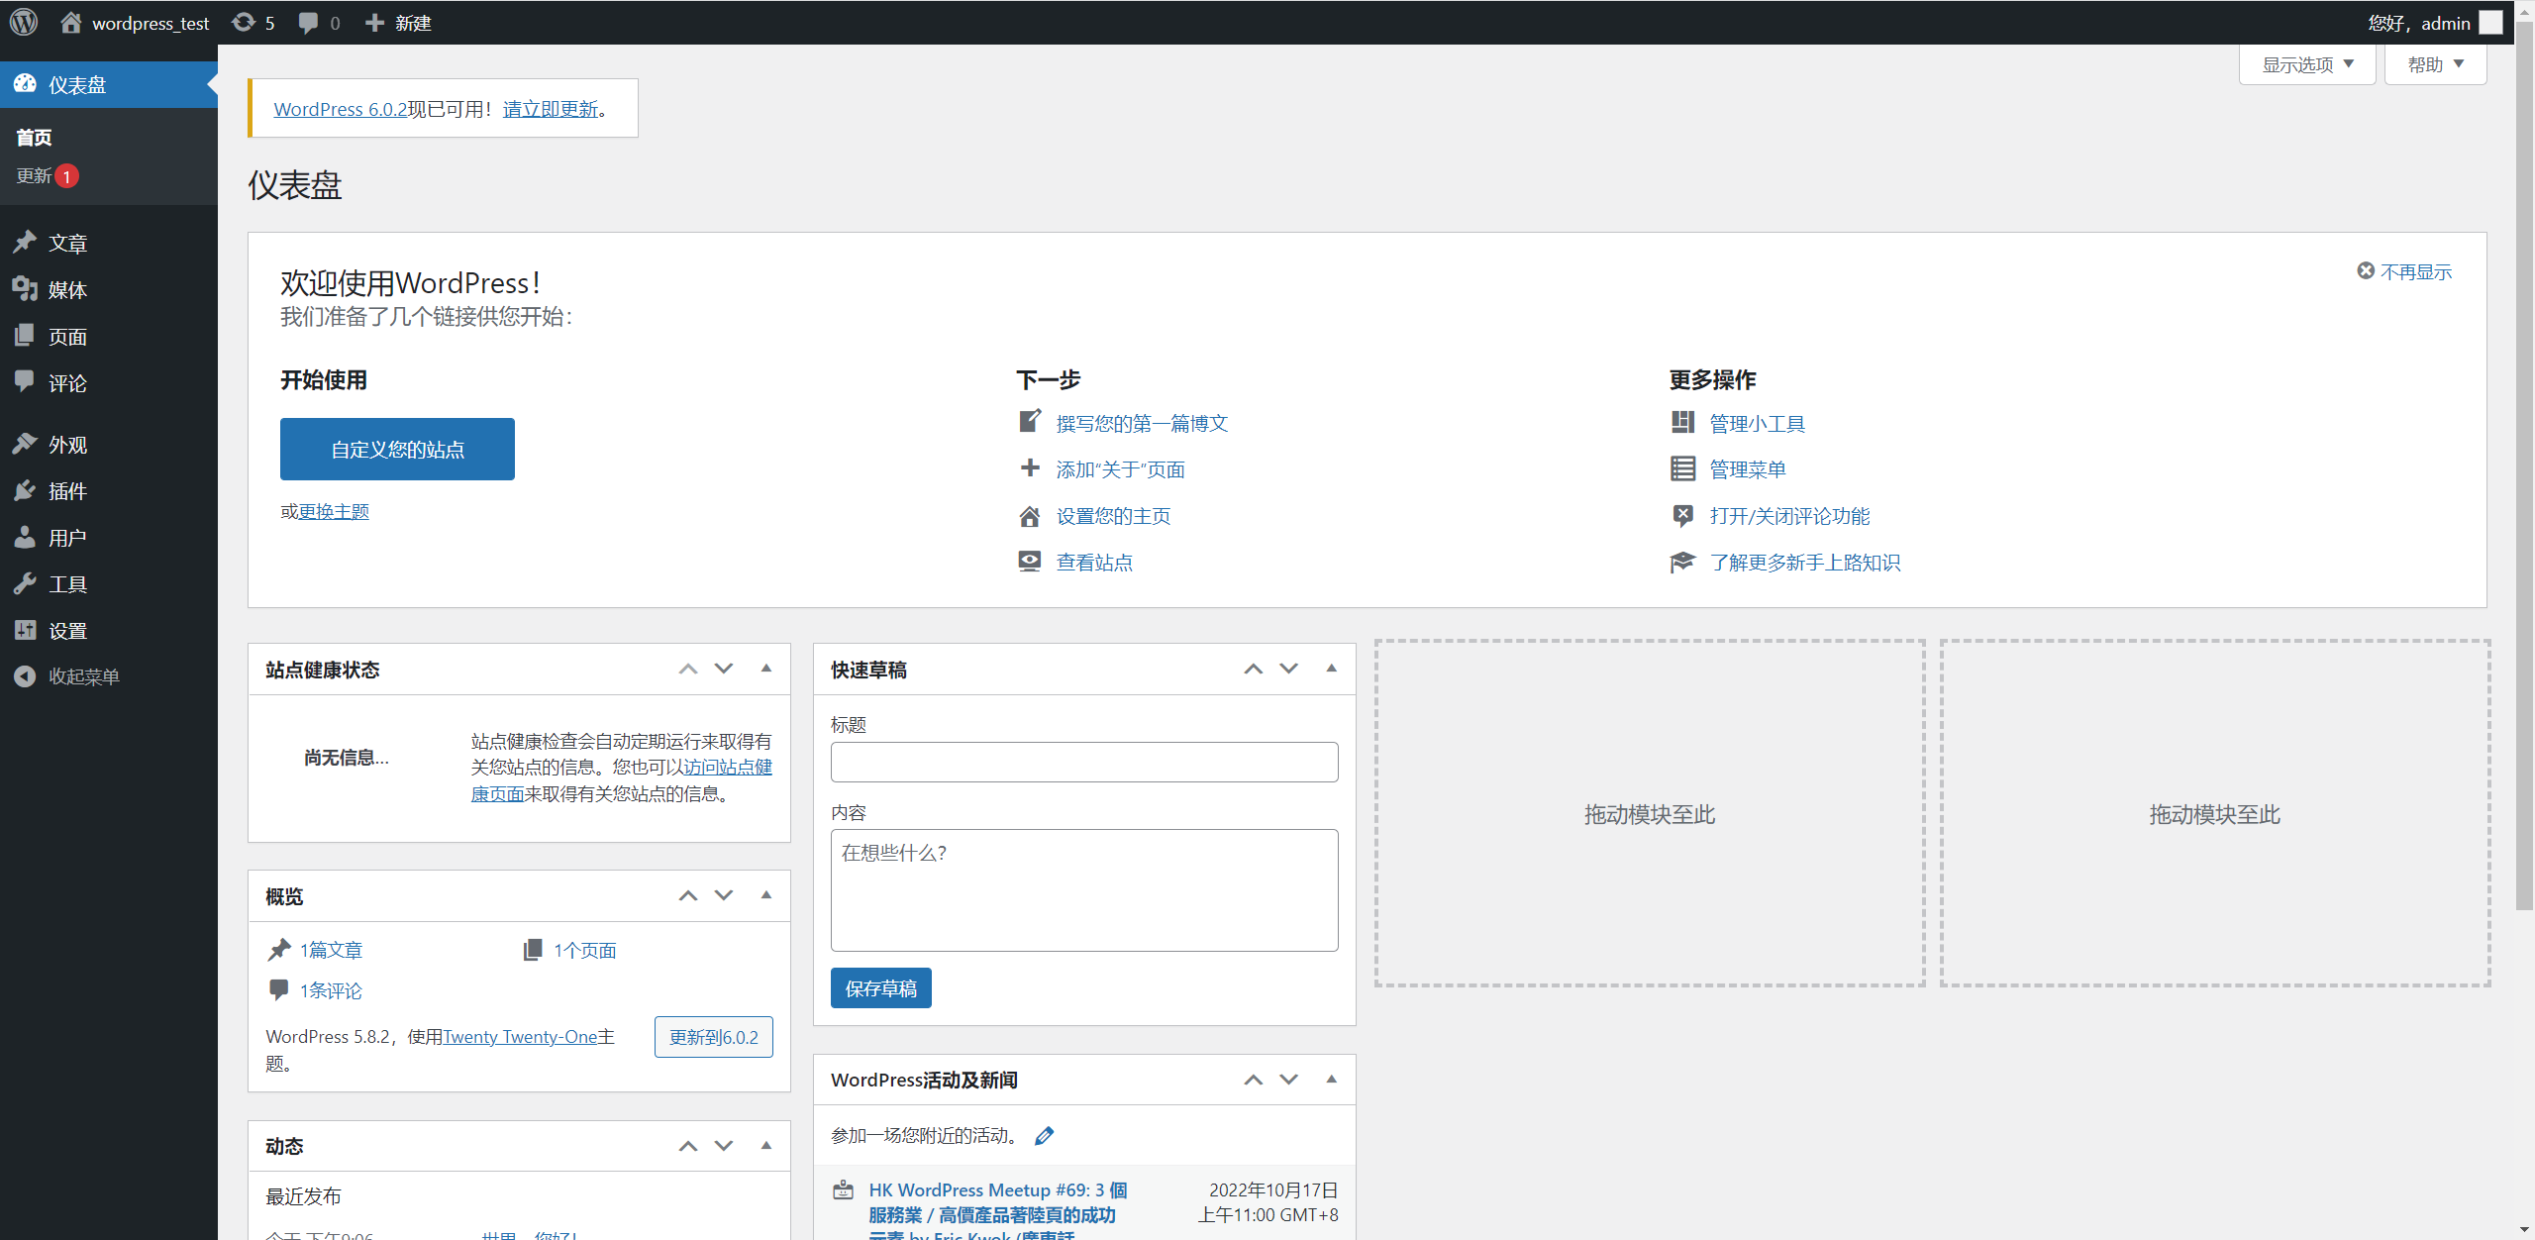Move 动态 panel down with chevron

[x=724, y=1146]
